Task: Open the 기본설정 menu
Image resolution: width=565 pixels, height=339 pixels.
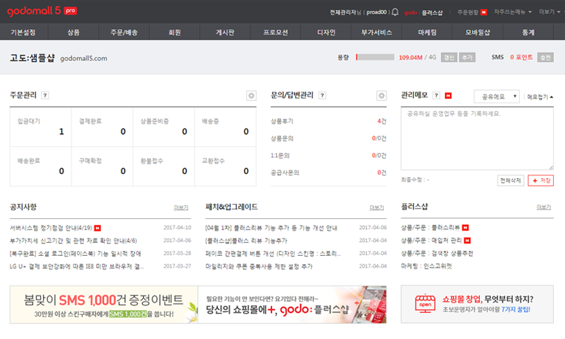Action: click(23, 32)
